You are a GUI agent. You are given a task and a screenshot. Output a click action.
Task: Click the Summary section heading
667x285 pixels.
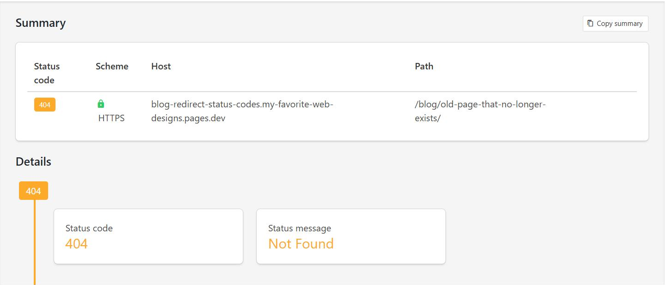[x=41, y=23]
